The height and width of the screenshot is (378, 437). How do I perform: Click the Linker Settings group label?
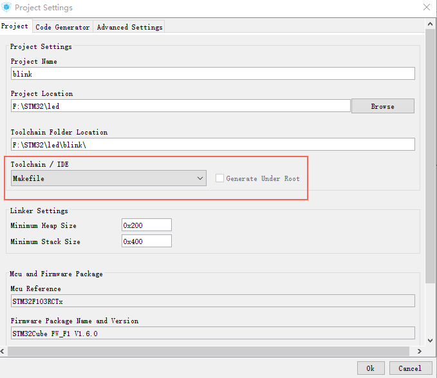point(39,211)
